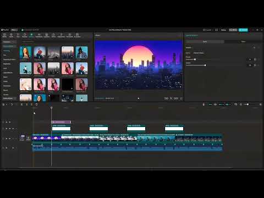
Task: Switch to the second tab in the right properties panel
Action: point(243,42)
